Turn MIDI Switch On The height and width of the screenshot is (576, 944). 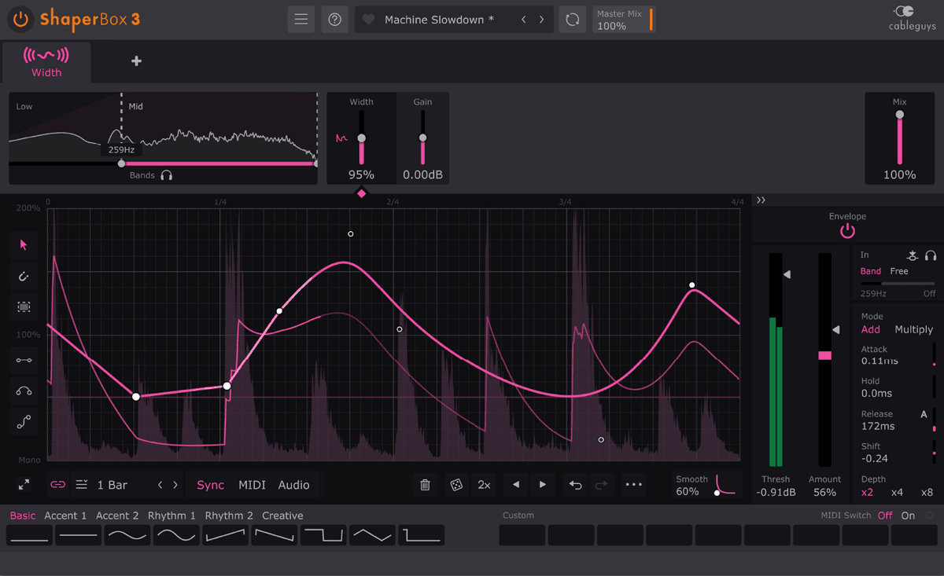coord(908,515)
